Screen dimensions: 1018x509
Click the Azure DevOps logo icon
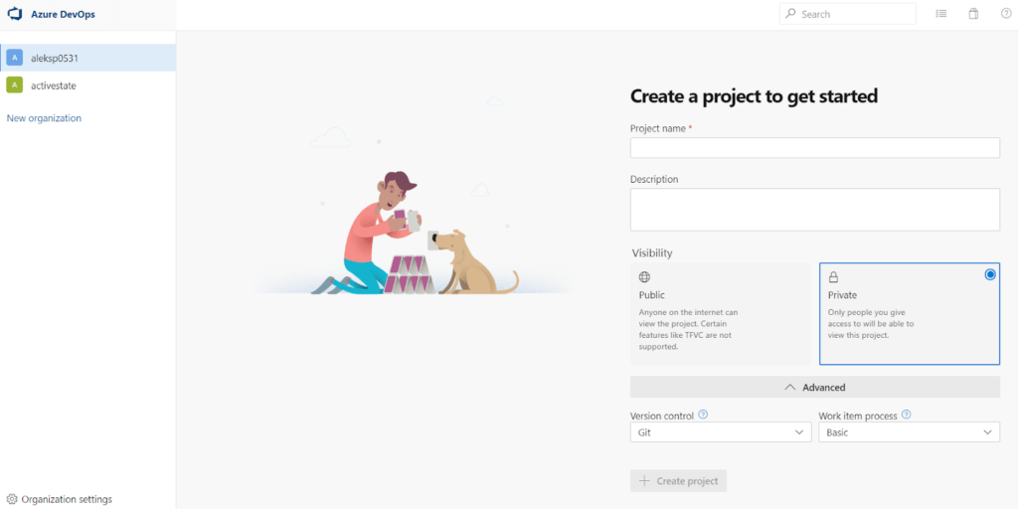pyautogui.click(x=15, y=14)
